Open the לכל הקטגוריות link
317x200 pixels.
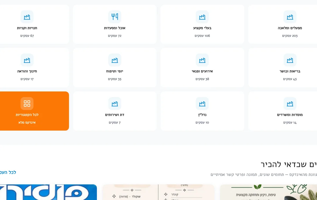coord(27,115)
